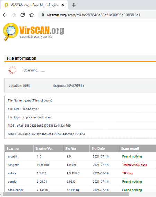The height and width of the screenshot is (197, 156).
Task: Click the Scan result column header
Action: tap(138, 148)
